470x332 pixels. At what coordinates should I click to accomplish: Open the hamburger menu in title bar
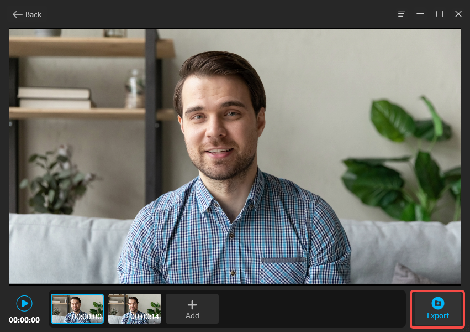402,14
